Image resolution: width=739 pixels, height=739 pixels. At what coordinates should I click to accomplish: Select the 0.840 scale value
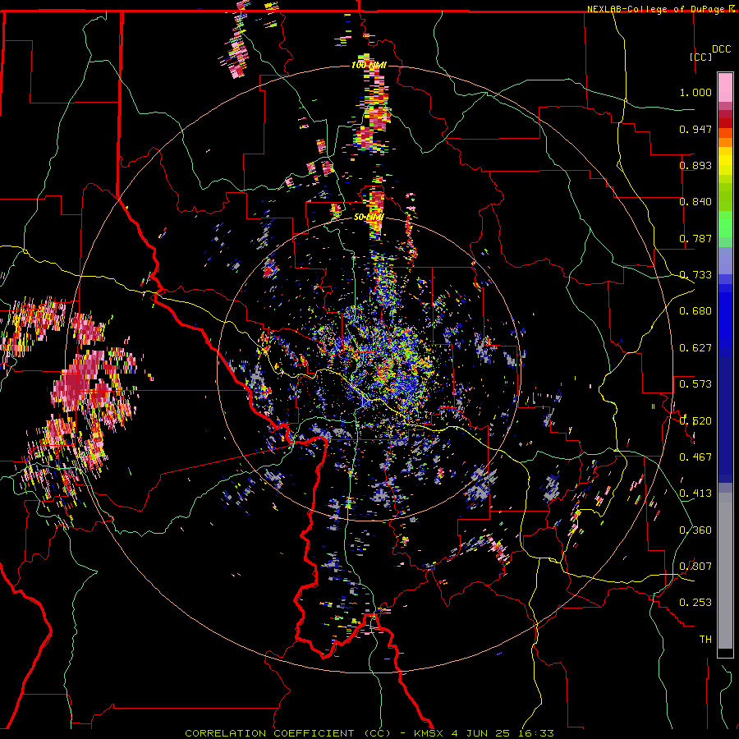pos(695,202)
